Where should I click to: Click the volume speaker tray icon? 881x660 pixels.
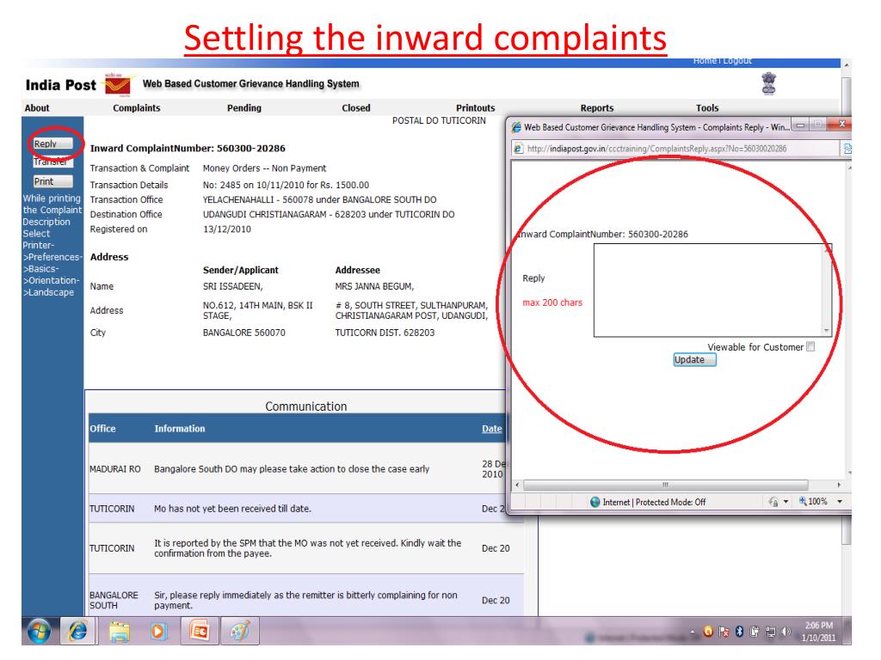tap(786, 632)
